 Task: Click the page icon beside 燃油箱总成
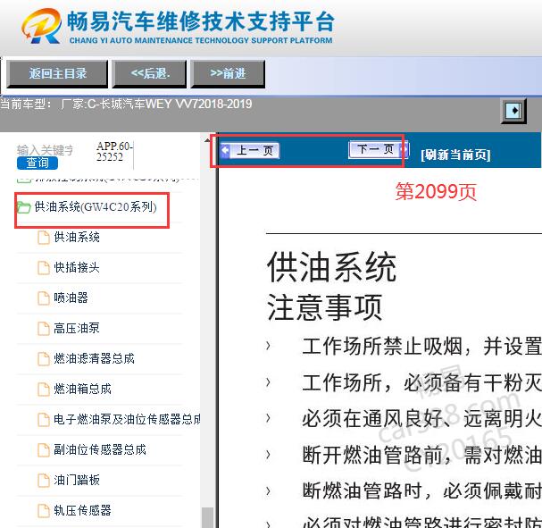pyautogui.click(x=44, y=390)
